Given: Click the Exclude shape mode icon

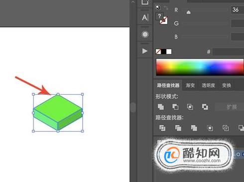Looking at the screenshot, I should tap(205, 107).
